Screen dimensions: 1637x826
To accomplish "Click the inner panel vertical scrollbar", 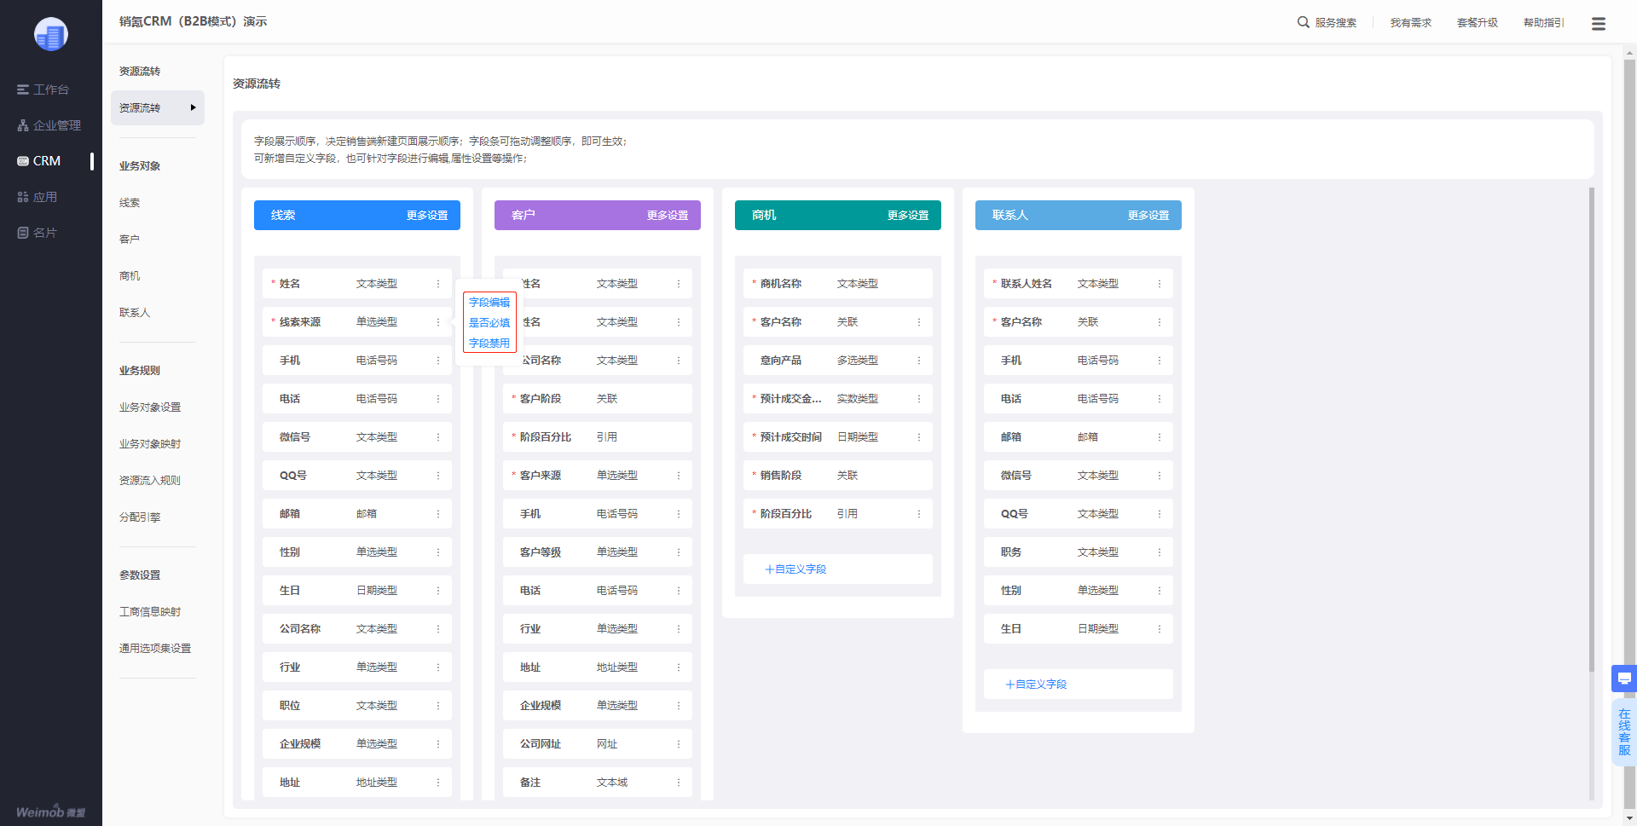I will (1592, 430).
